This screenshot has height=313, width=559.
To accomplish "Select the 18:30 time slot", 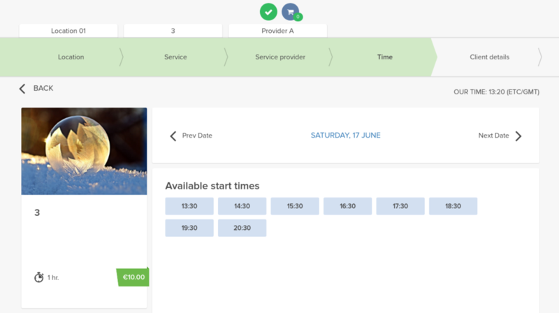I will [x=453, y=206].
